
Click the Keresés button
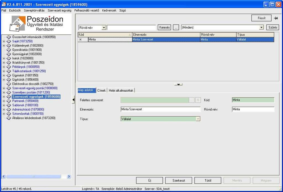(164, 28)
